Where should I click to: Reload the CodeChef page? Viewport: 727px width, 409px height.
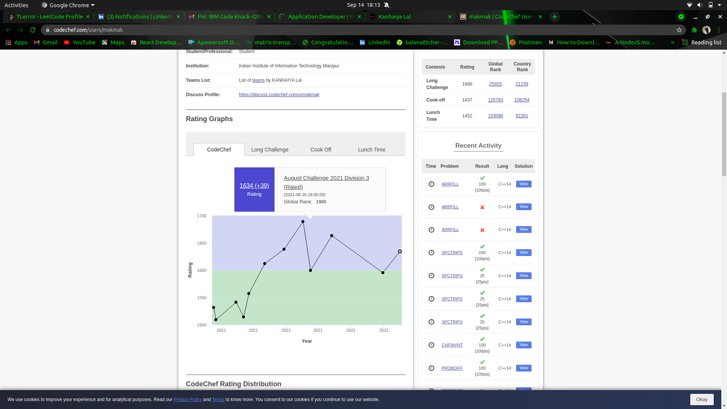pyautogui.click(x=33, y=30)
